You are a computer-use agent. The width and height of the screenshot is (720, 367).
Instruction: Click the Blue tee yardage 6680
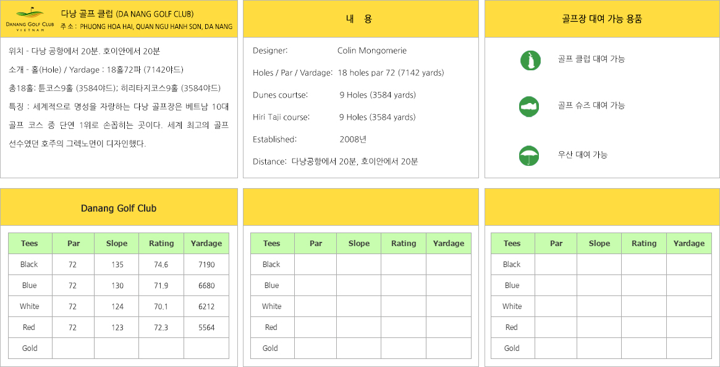click(206, 286)
